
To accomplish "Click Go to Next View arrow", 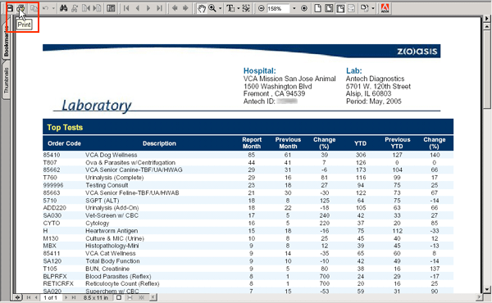I will (185, 8).
